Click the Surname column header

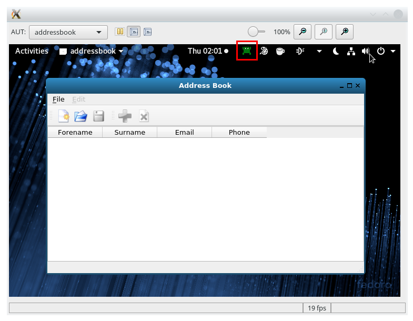click(x=129, y=132)
